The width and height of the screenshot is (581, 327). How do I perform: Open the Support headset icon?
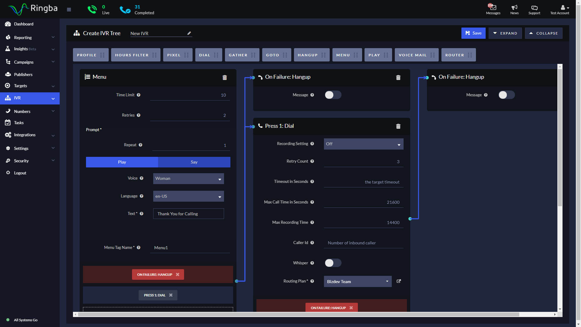(534, 9)
